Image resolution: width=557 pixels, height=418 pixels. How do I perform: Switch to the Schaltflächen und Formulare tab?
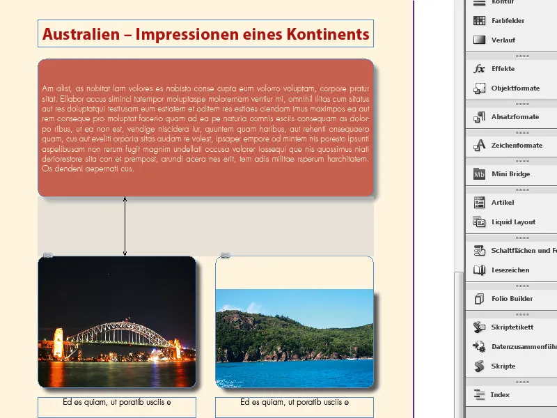coord(478,250)
